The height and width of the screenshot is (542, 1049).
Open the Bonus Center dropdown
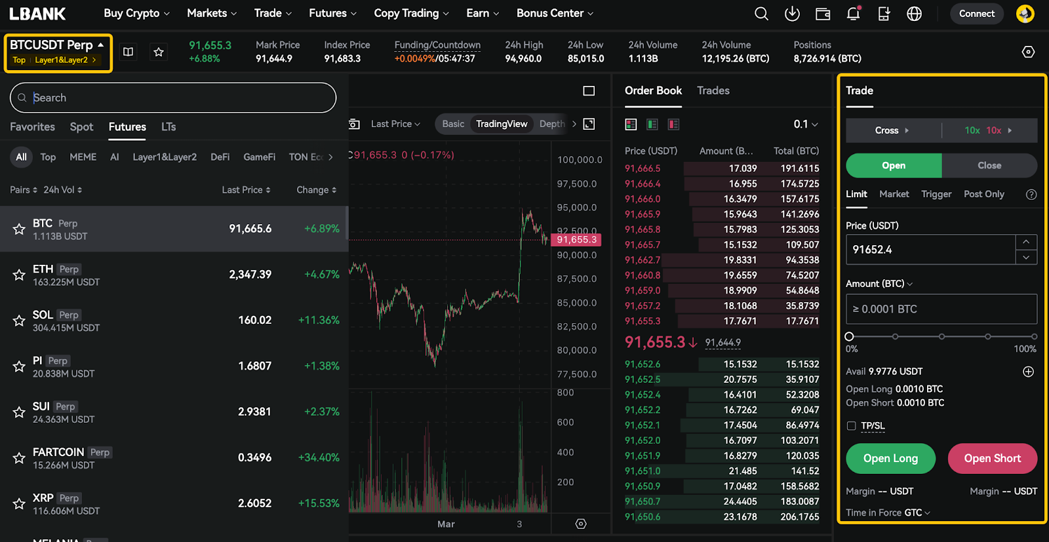[x=555, y=13]
